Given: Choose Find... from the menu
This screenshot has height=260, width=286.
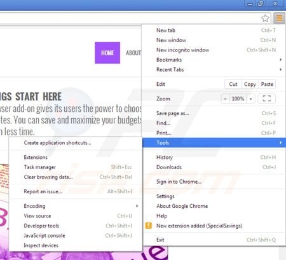Looking at the screenshot, I should (x=214, y=123).
